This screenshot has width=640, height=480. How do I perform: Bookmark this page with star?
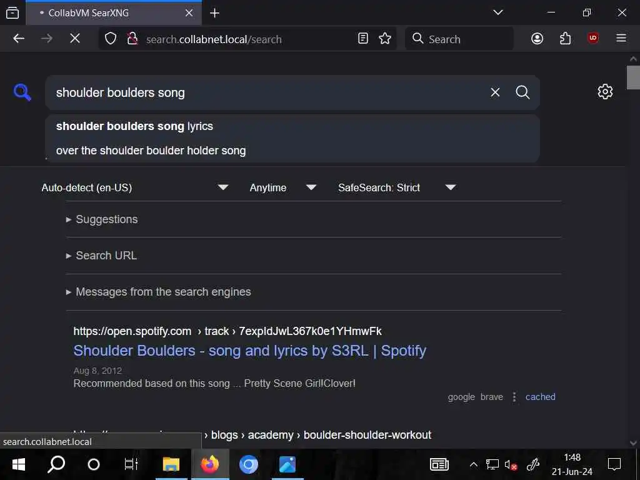pos(384,38)
